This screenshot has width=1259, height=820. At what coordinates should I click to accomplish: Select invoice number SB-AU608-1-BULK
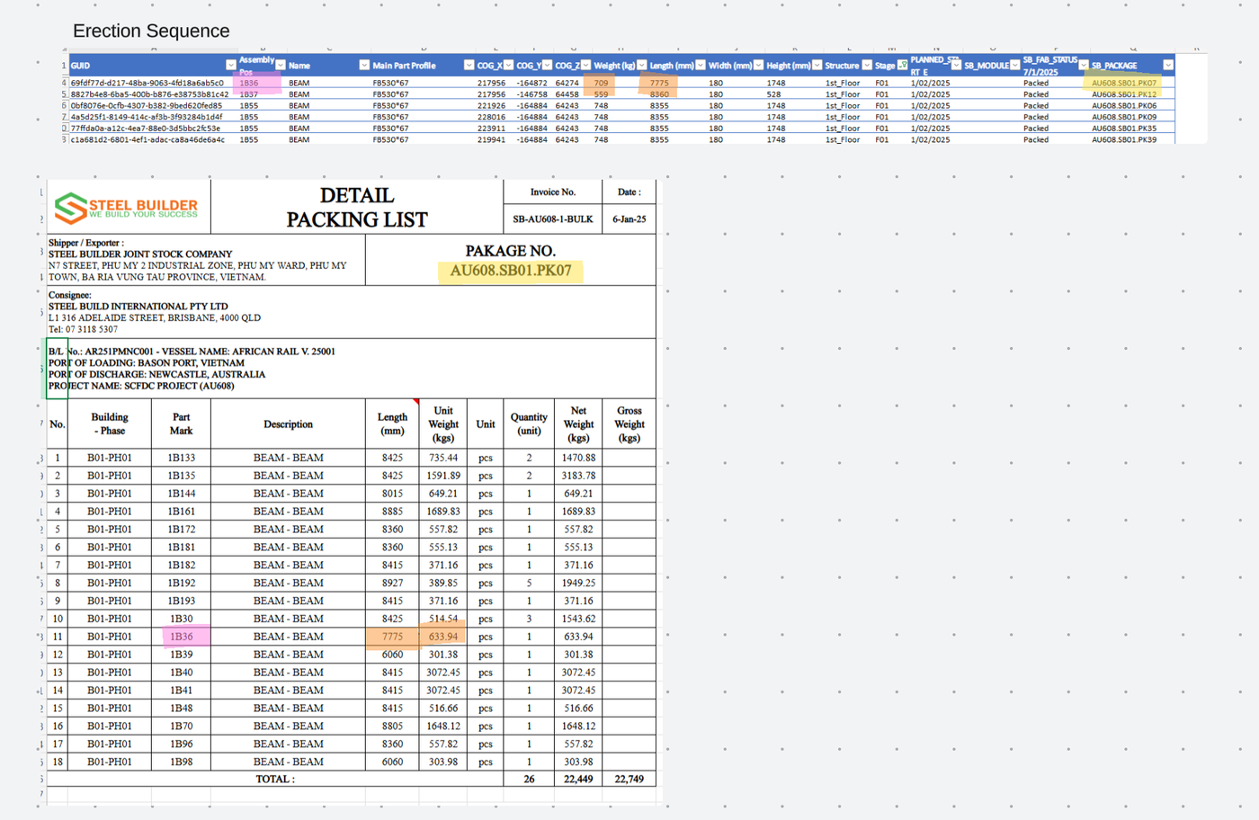click(x=552, y=219)
